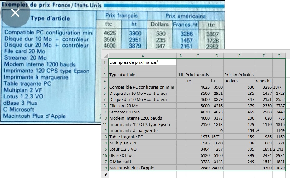The width and height of the screenshot is (290, 178).
Task: Click cell '6120' in the dBase row
Action: tap(197, 156)
